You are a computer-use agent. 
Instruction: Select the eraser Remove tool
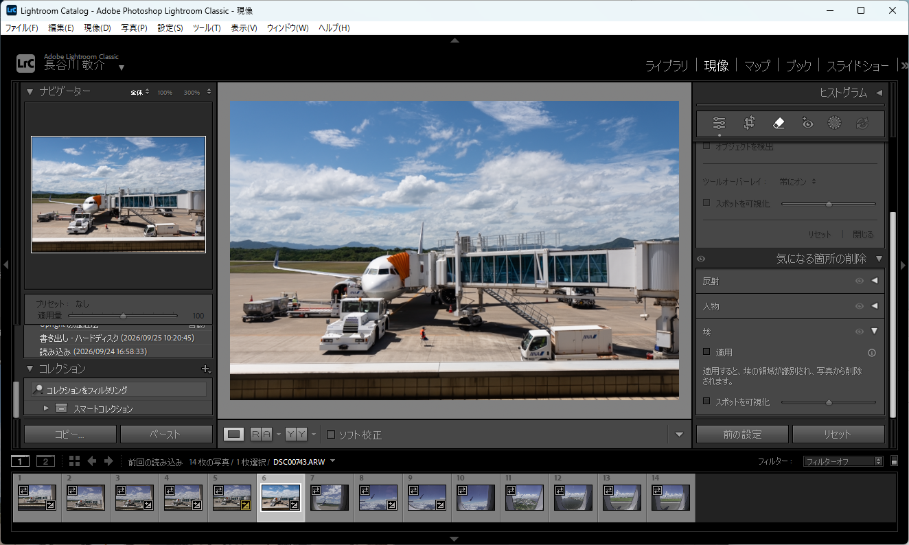[x=778, y=123]
